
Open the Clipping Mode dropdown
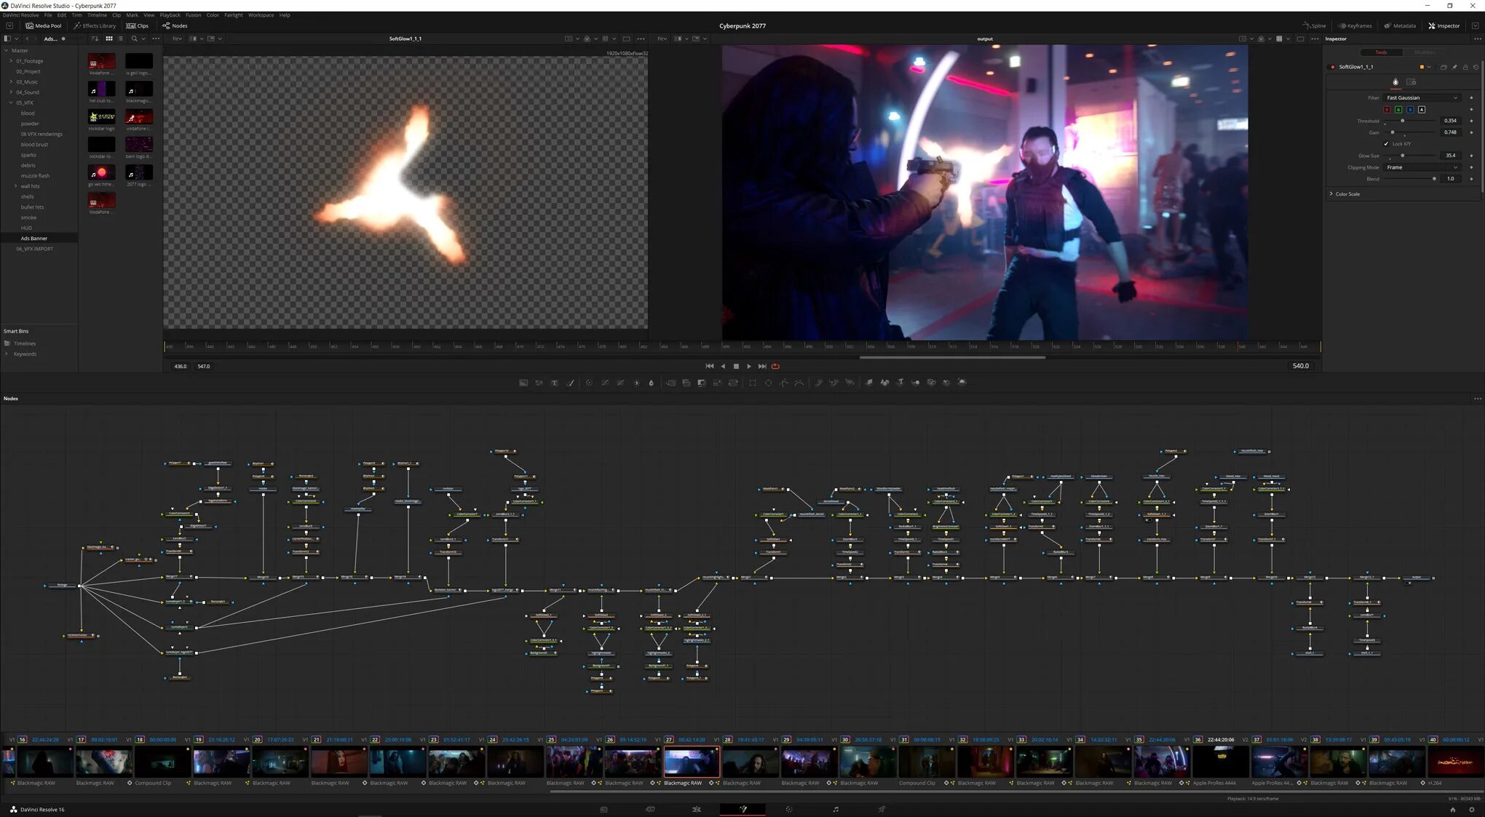(x=1422, y=167)
